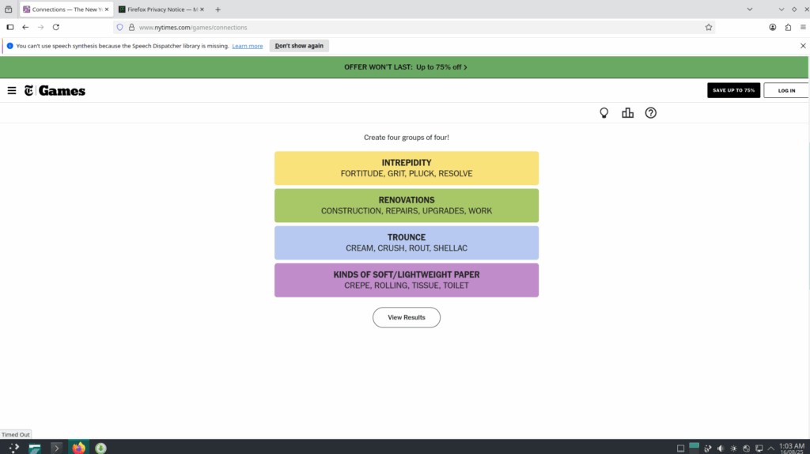This screenshot has height=454, width=810.
Task: Open the Firefox application menu
Action: (x=803, y=27)
